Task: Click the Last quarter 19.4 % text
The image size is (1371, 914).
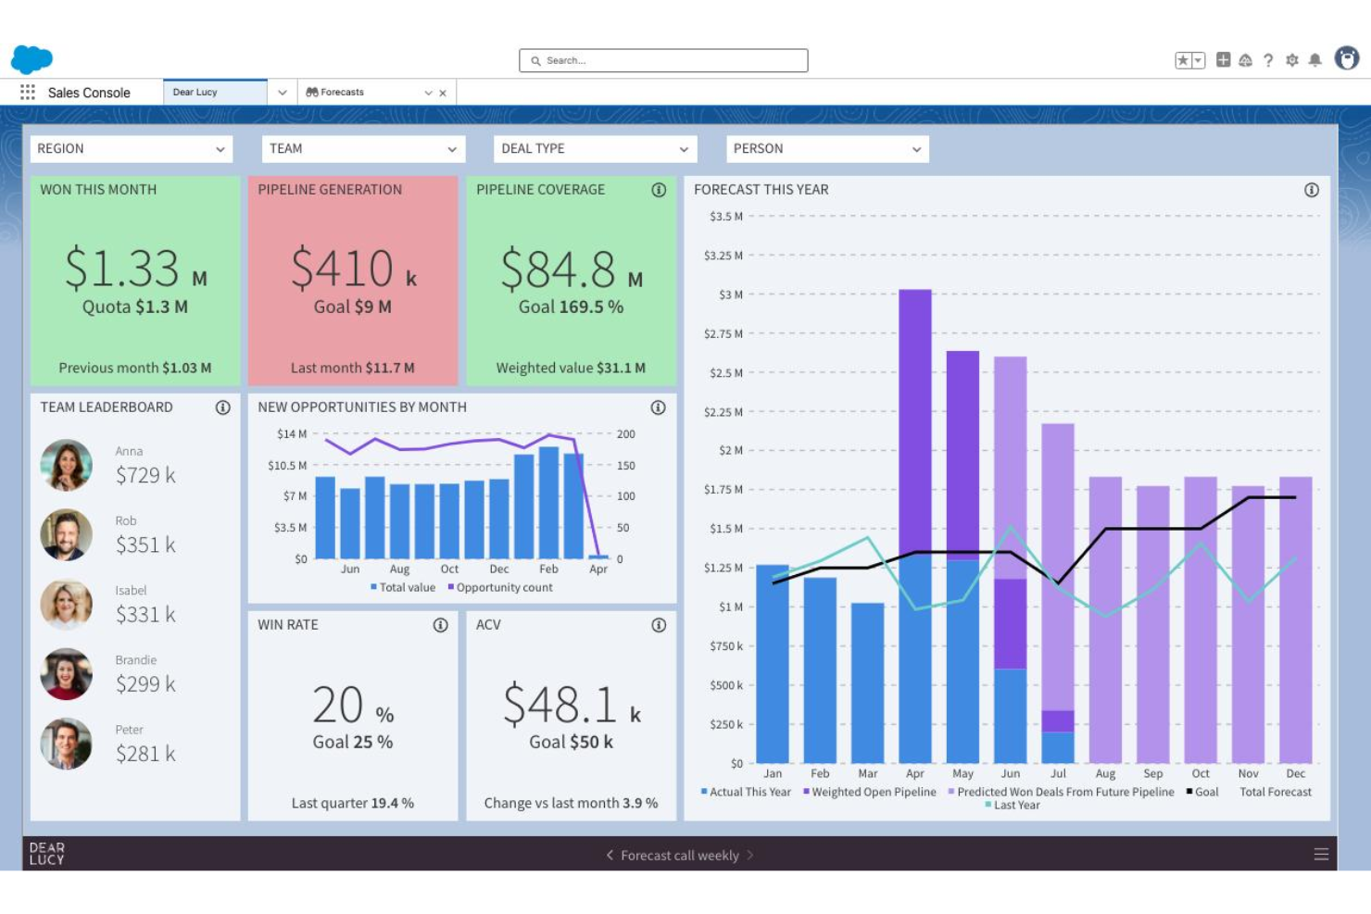Action: [x=353, y=803]
